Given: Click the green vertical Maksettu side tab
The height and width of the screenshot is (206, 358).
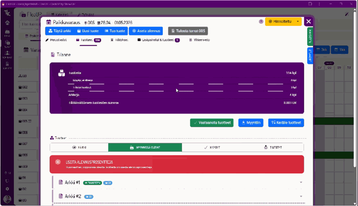Looking at the screenshot, I should point(310,36).
